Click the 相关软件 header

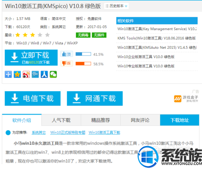pyautogui.click(x=157, y=21)
